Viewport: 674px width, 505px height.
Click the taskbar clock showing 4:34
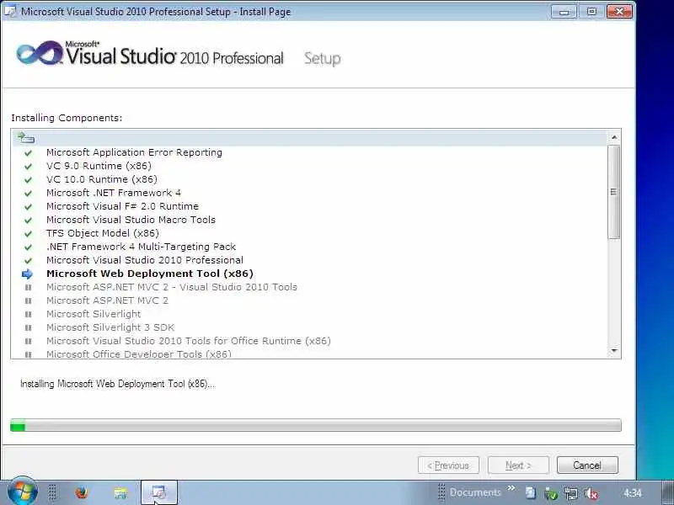[633, 493]
